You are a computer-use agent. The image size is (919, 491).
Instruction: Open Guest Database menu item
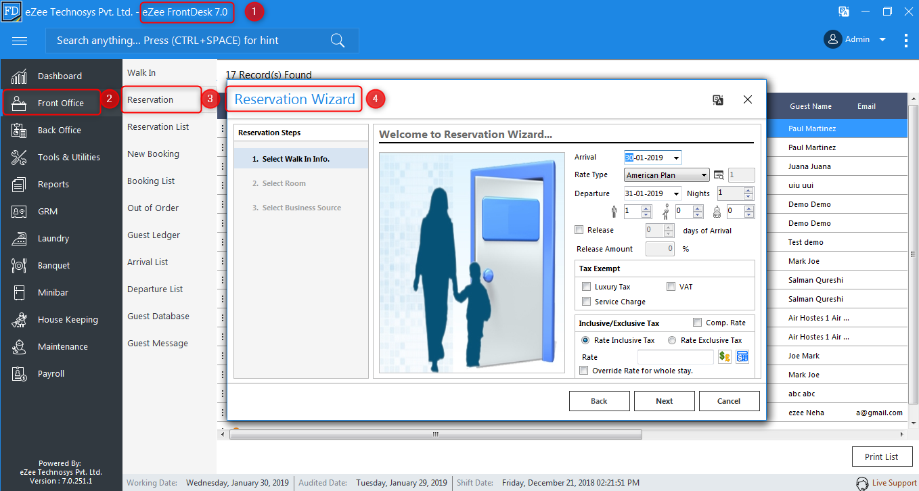coord(158,317)
